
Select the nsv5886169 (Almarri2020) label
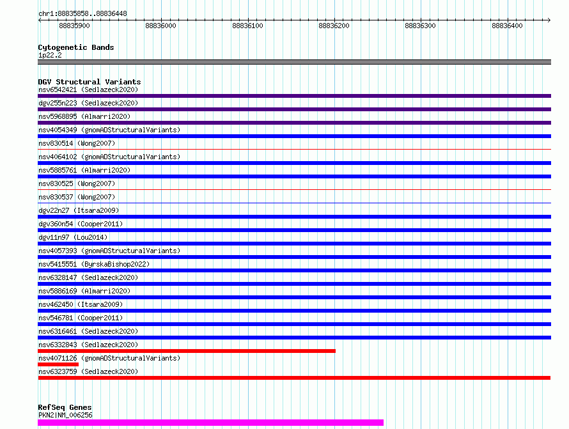pos(84,291)
